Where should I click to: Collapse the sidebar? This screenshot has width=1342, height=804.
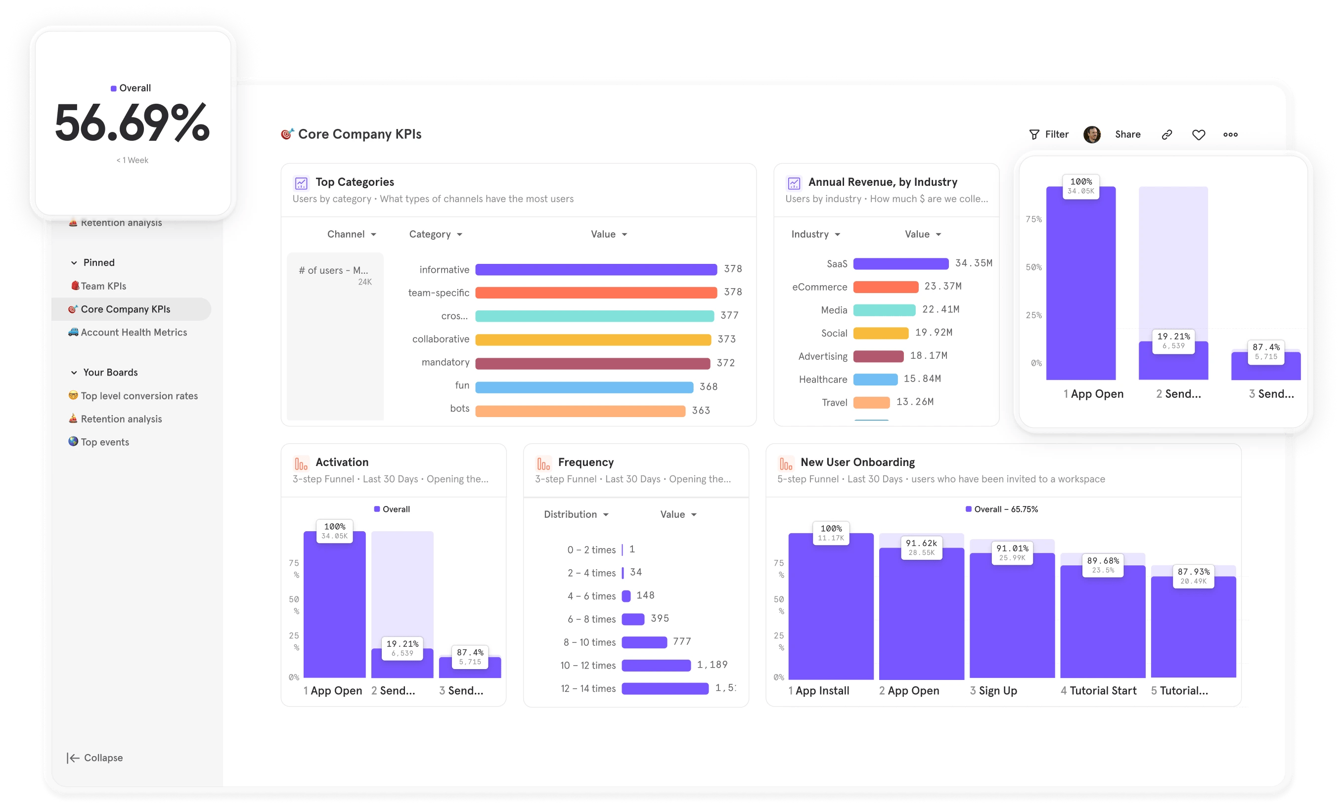[94, 758]
